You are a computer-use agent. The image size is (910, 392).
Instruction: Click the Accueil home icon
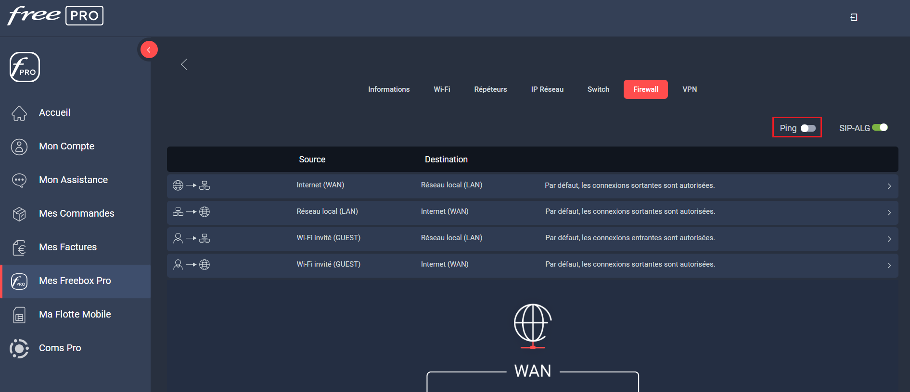[x=19, y=113]
